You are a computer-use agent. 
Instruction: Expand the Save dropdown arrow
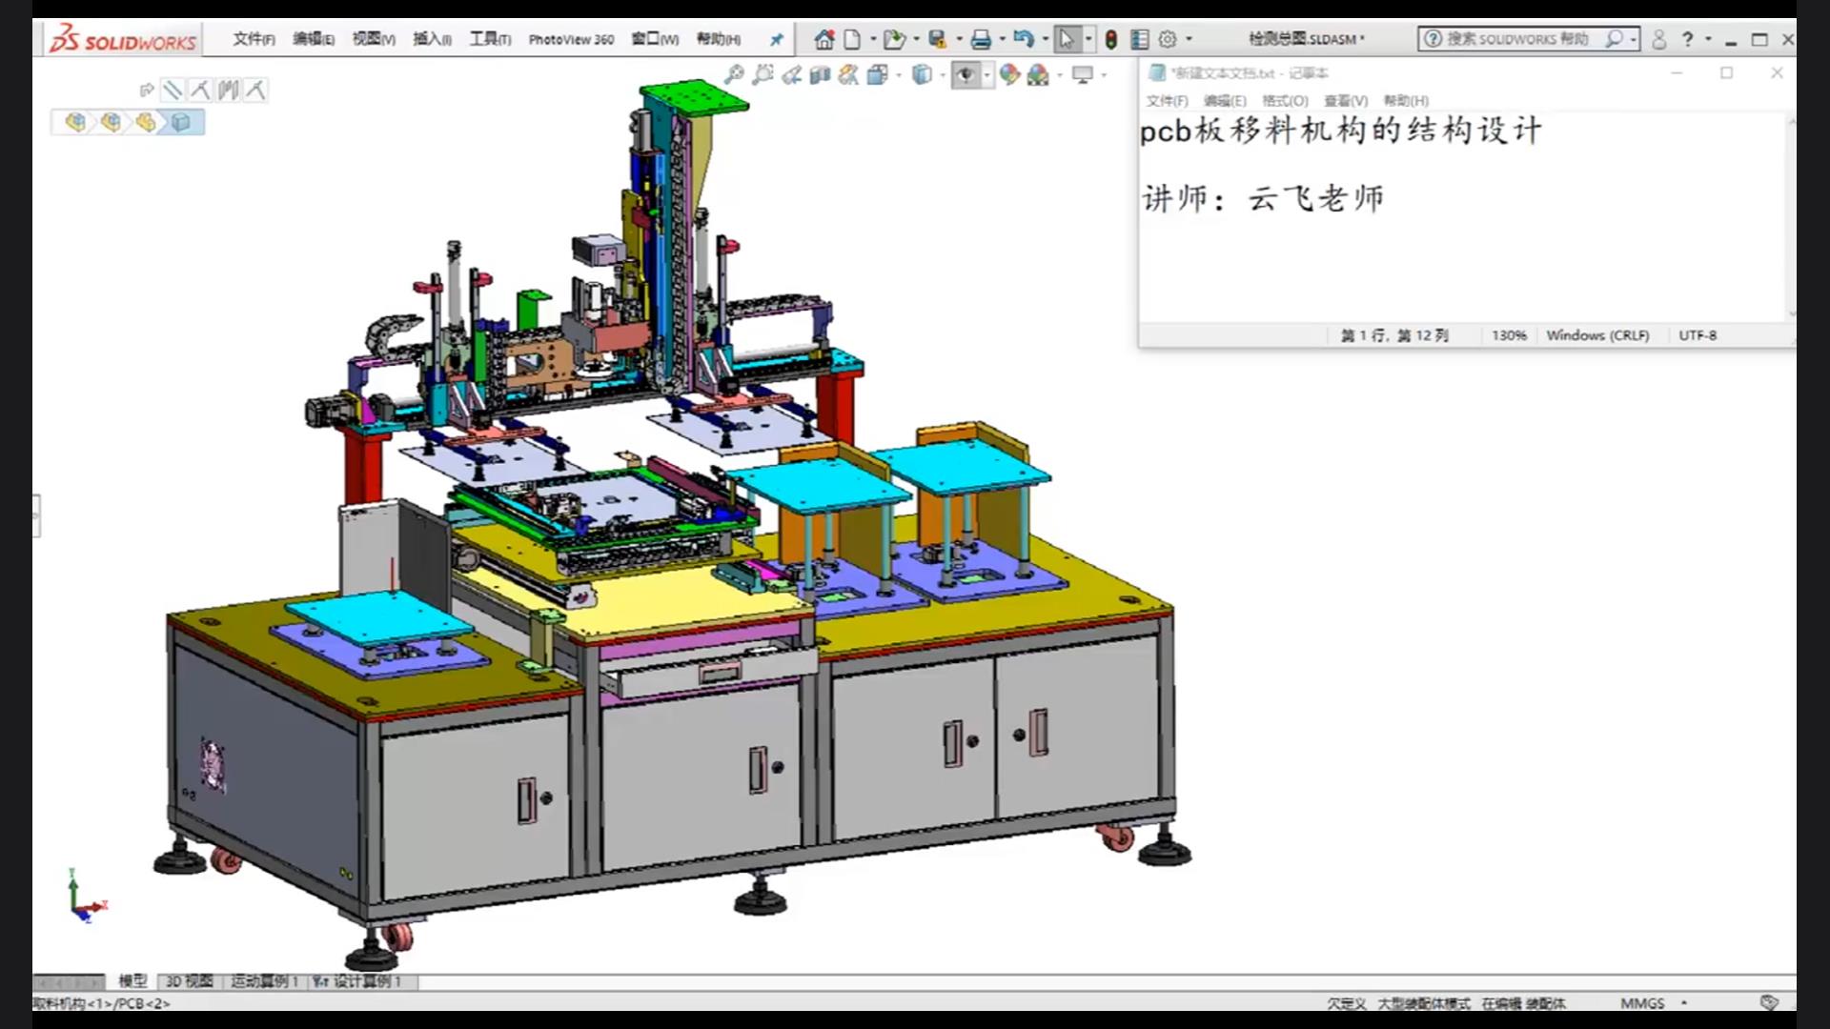[958, 39]
